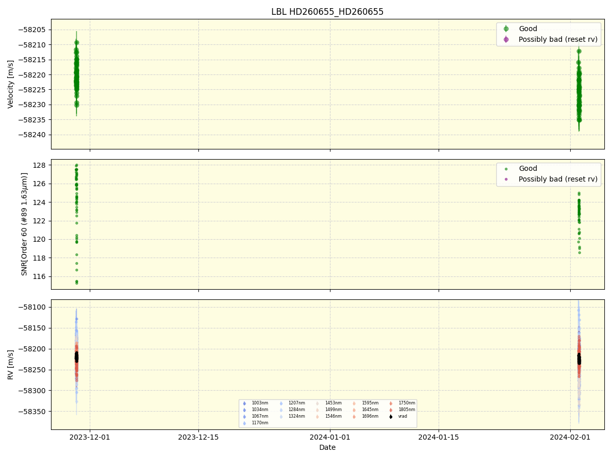Screen dimensions: 612x459
Task: Click the 1284nm legend entry
Action: coord(296,410)
